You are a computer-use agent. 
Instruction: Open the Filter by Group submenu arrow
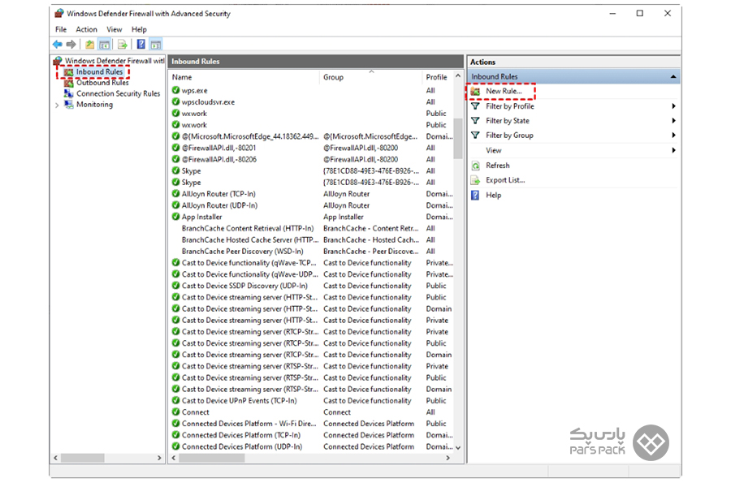[x=673, y=136]
